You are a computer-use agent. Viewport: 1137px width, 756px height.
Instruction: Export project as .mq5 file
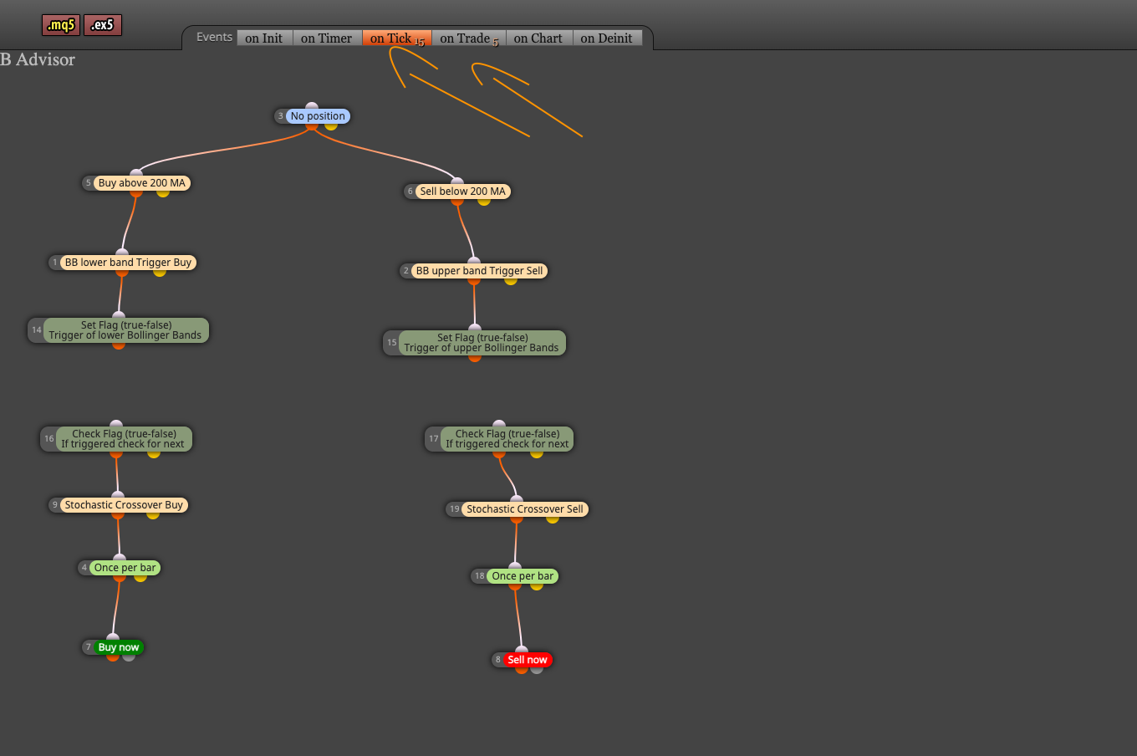tap(61, 25)
